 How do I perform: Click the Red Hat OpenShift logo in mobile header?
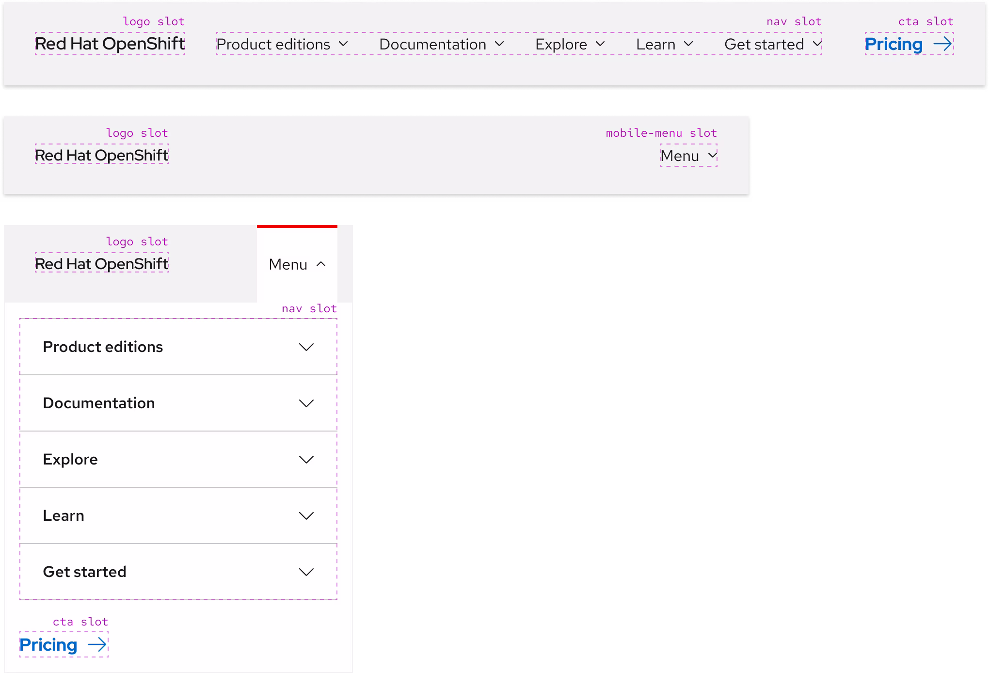coord(101,155)
